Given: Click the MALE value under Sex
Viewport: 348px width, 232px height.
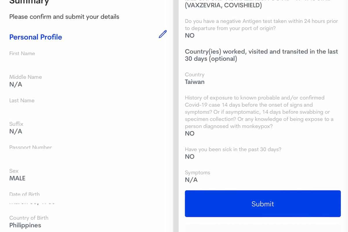Looking at the screenshot, I should click(x=17, y=178).
